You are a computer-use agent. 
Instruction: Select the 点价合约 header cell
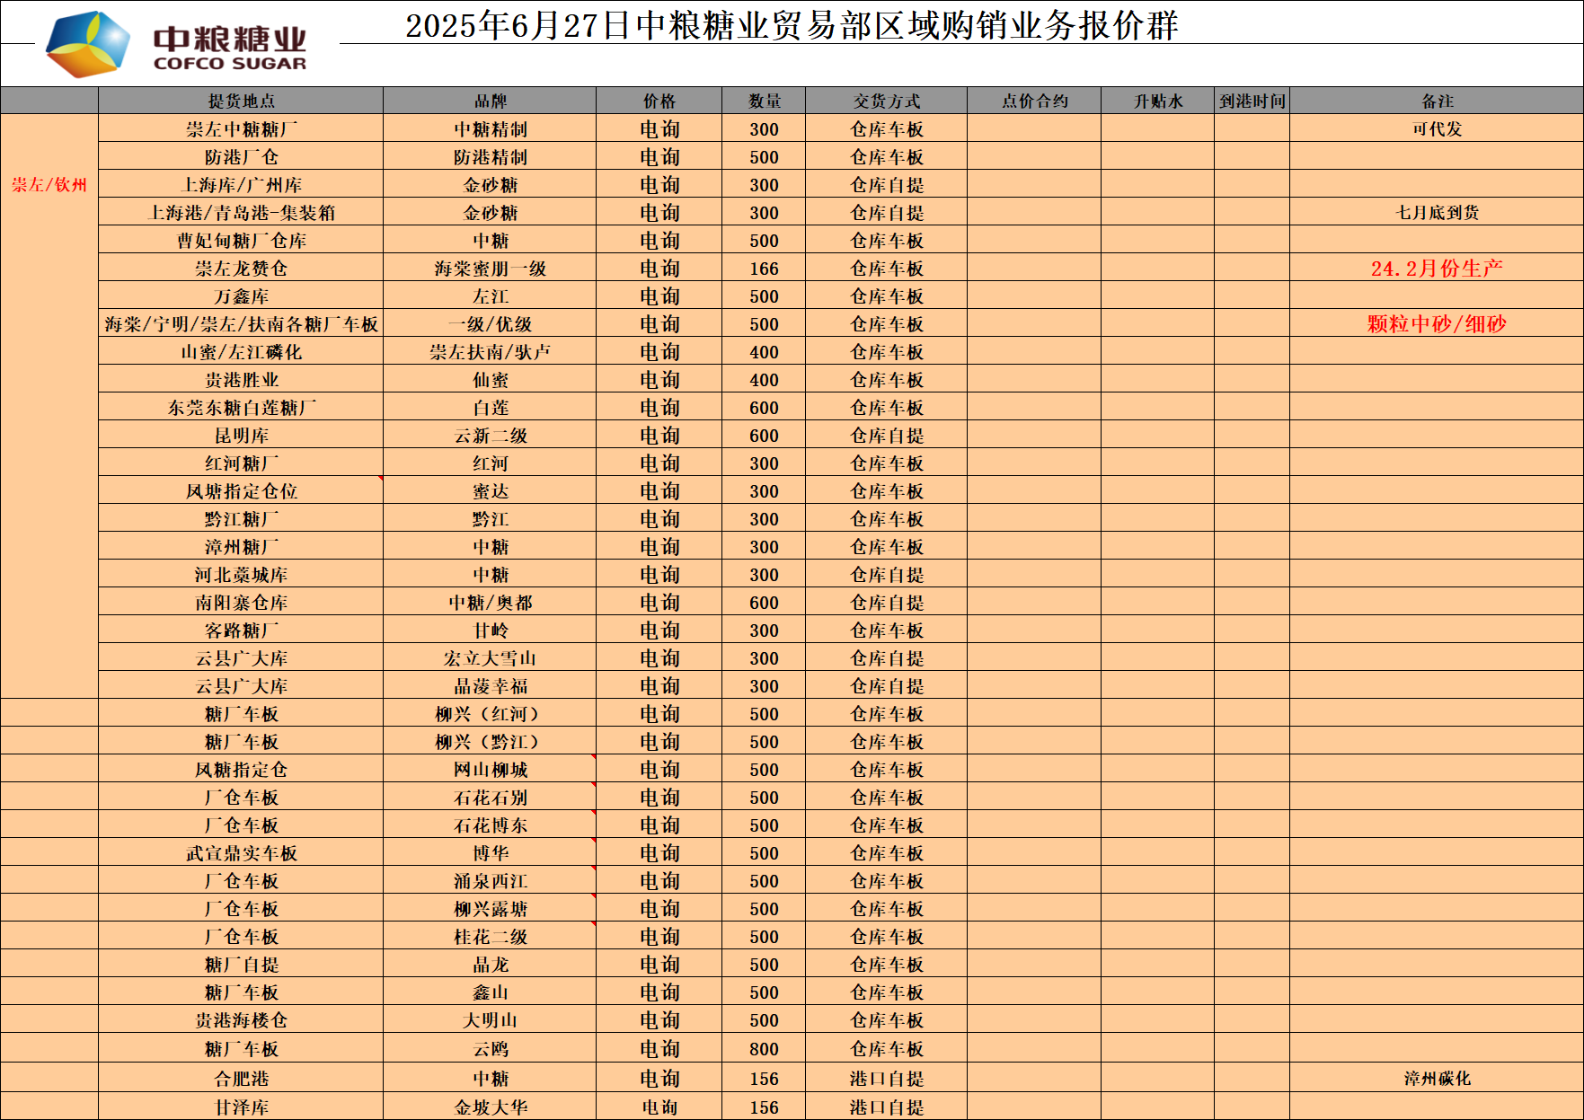(1034, 101)
